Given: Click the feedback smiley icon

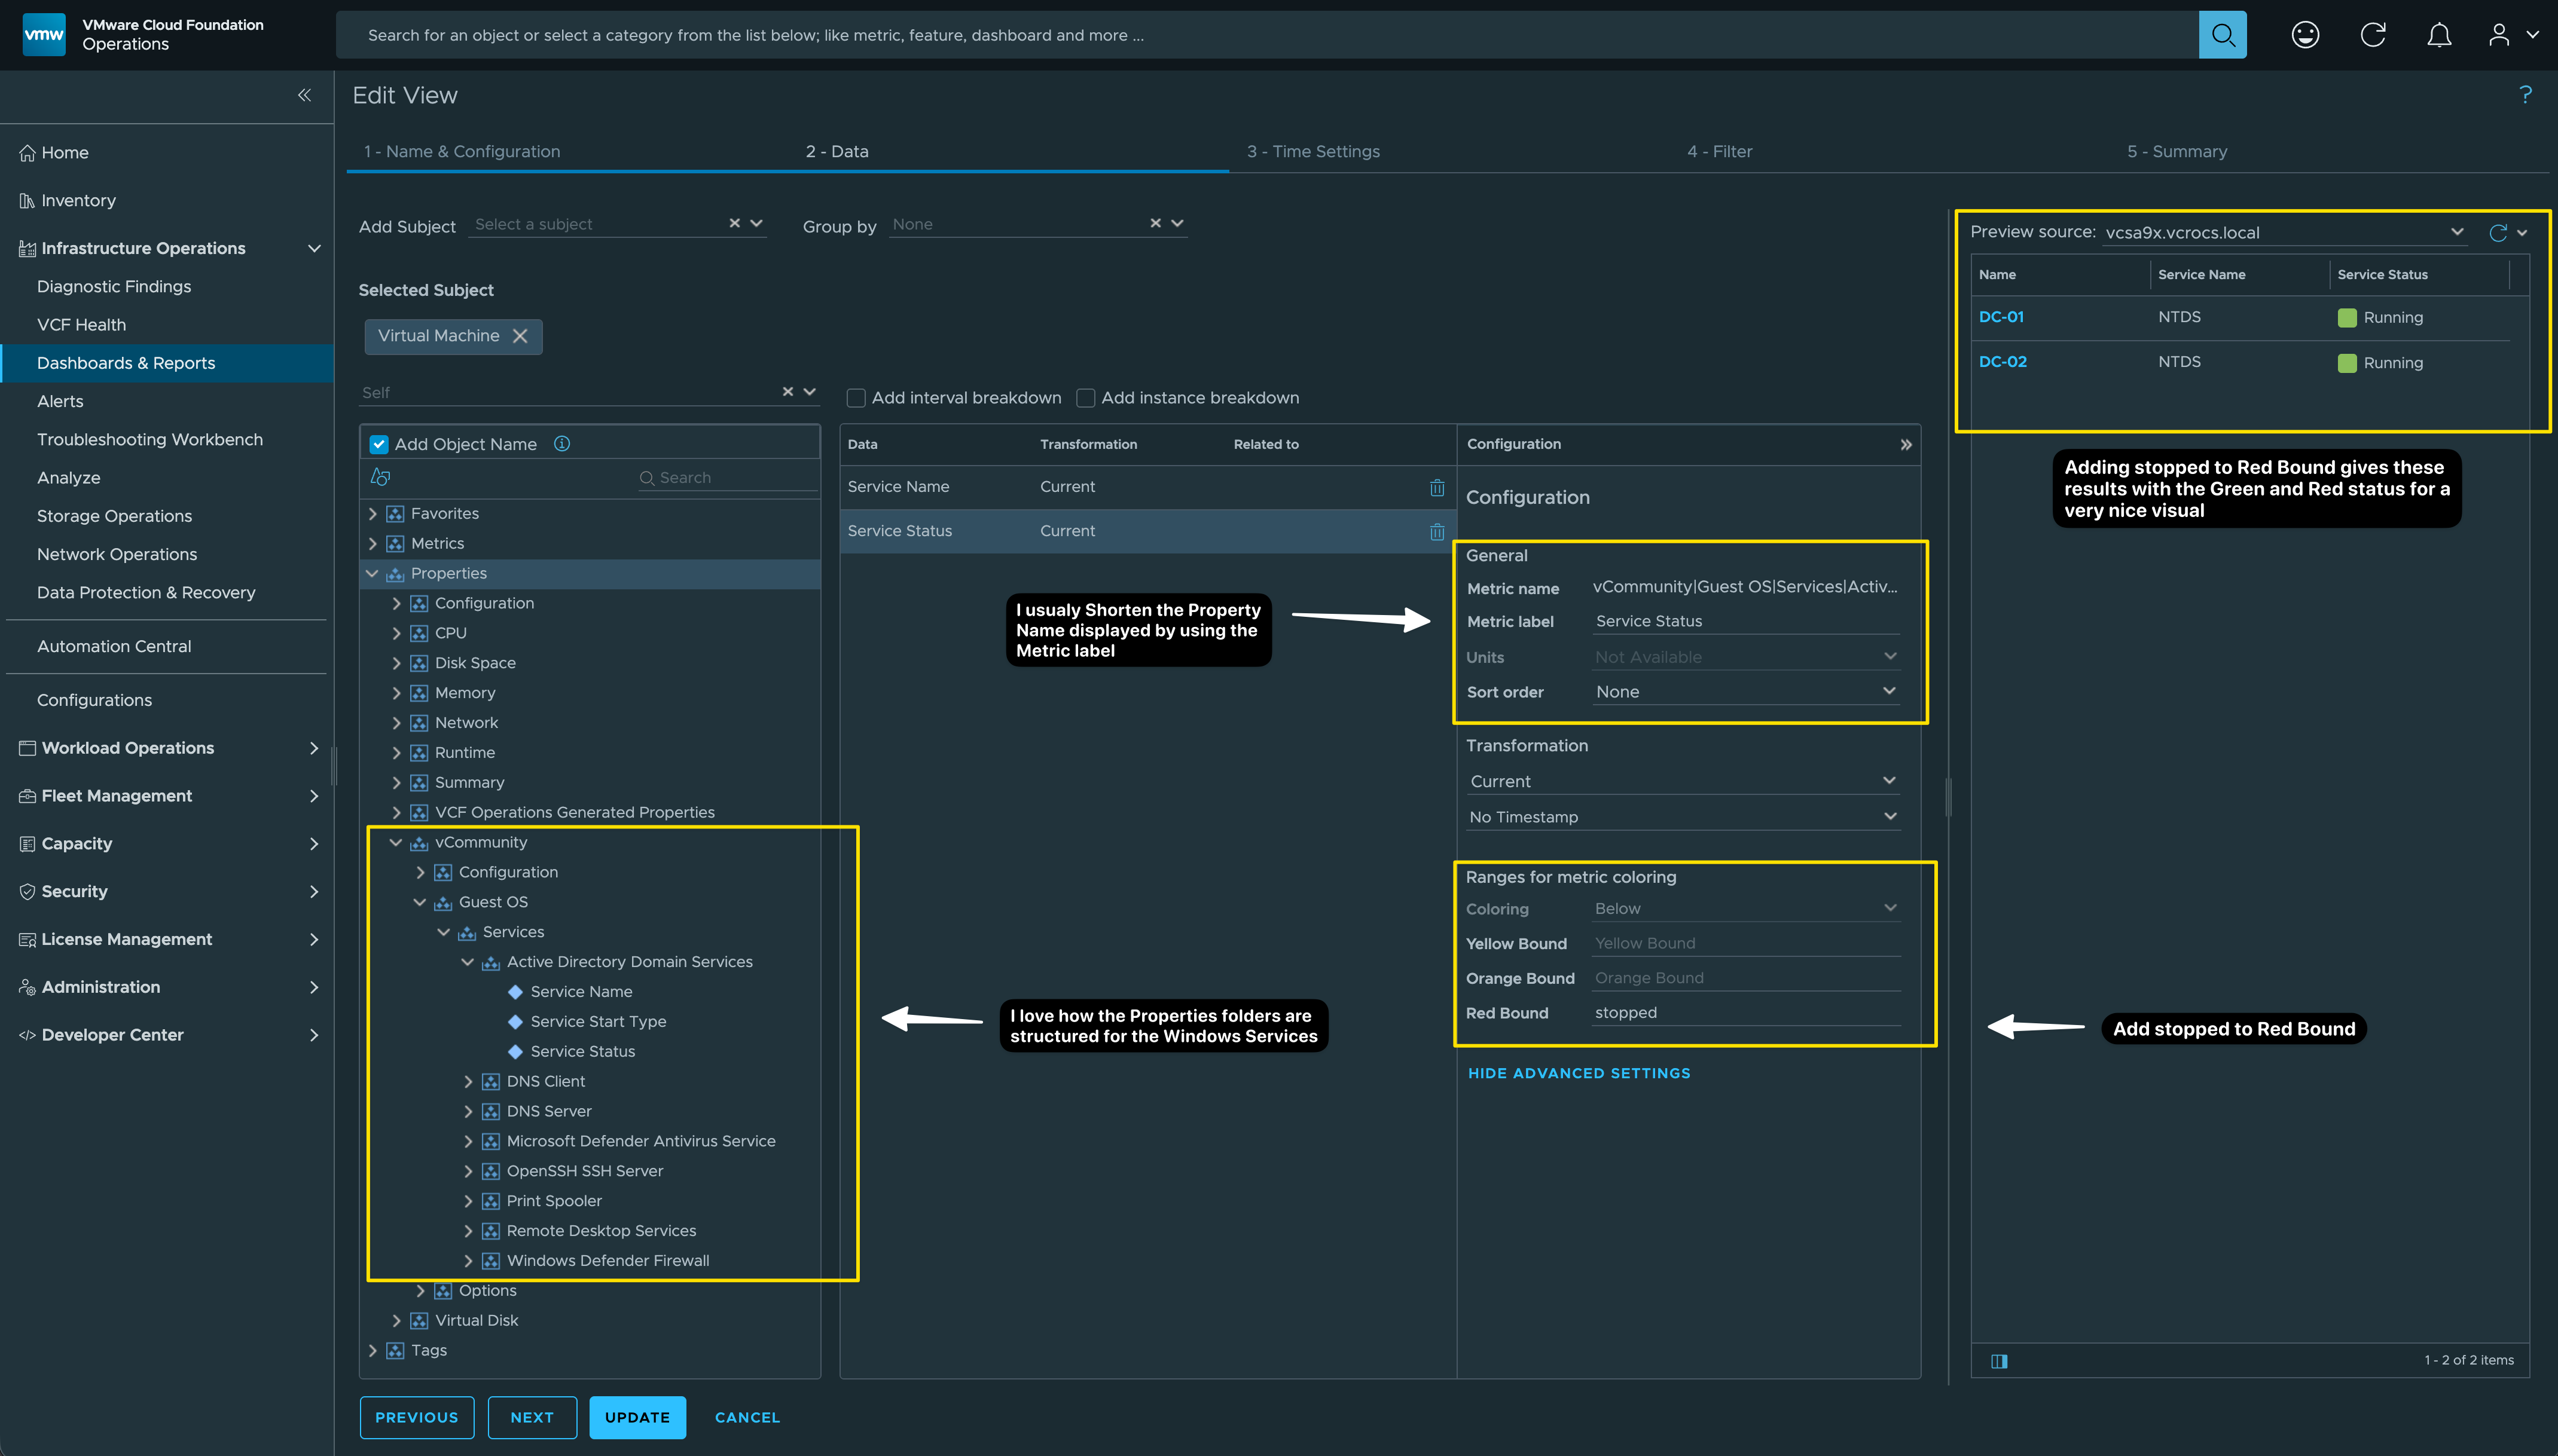Looking at the screenshot, I should (x=2305, y=35).
